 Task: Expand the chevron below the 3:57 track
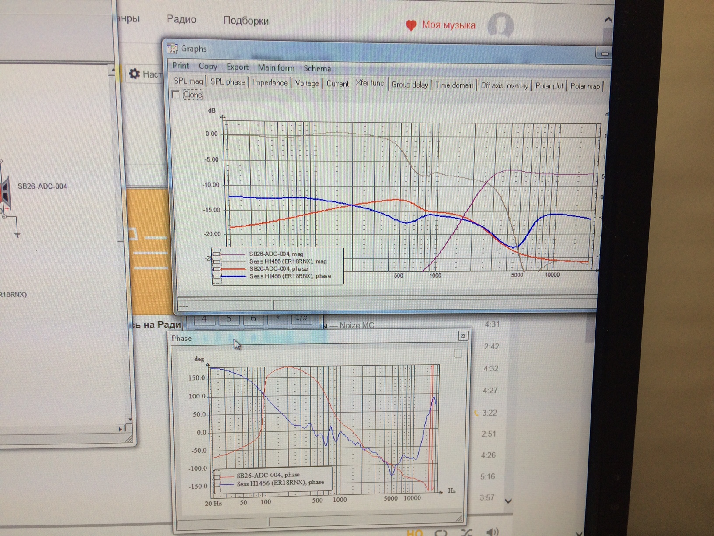pos(508,501)
